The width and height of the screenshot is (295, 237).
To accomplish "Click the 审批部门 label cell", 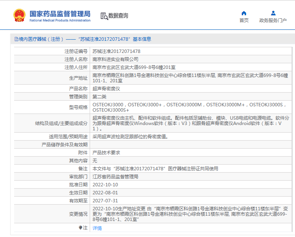I will pyautogui.click(x=52, y=177).
